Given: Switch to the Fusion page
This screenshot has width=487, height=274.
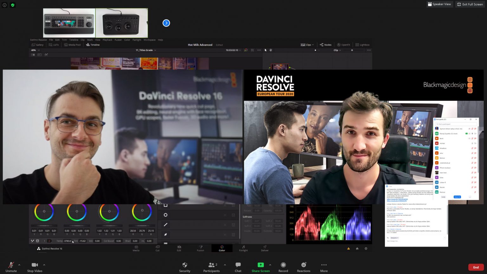Looking at the screenshot, I should (200, 248).
